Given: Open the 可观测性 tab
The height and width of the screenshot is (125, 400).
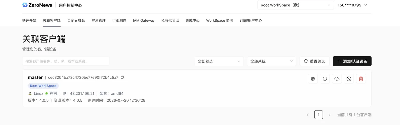Looking at the screenshot, I should (x=119, y=21).
